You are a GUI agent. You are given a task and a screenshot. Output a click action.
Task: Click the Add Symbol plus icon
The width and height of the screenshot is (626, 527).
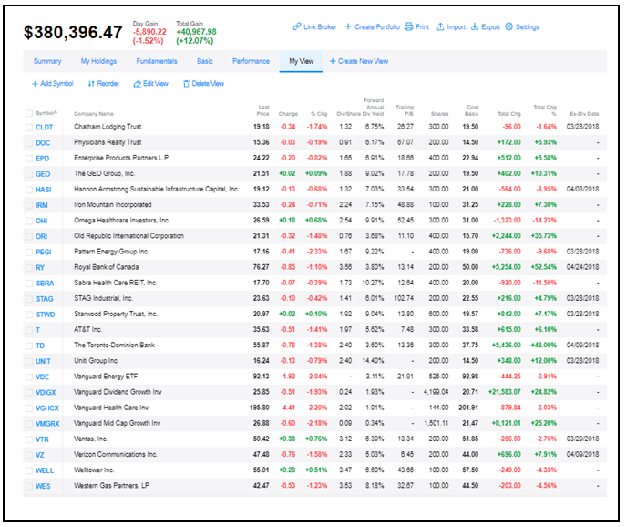pos(36,84)
